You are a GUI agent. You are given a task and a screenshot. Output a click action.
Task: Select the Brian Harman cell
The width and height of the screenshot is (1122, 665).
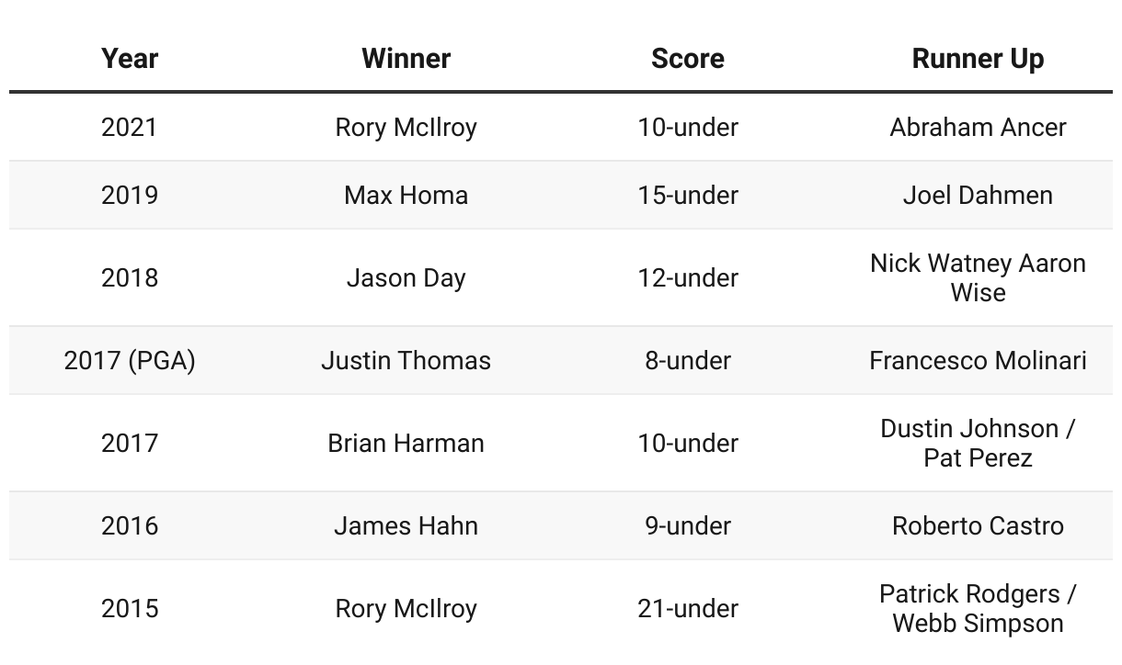pos(406,443)
